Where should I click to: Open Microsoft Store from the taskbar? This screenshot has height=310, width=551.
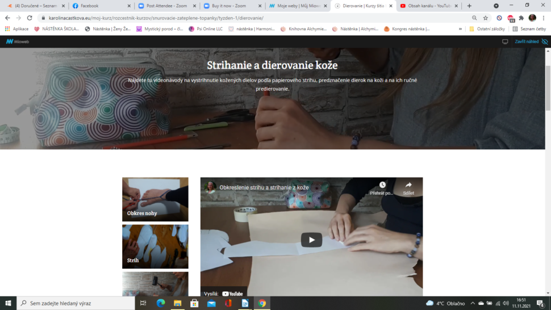point(194,303)
